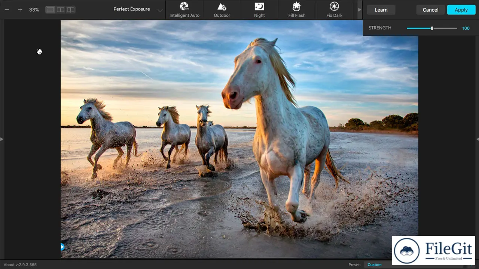The image size is (479, 269).
Task: Switch to single image view mode
Action: [x=50, y=10]
